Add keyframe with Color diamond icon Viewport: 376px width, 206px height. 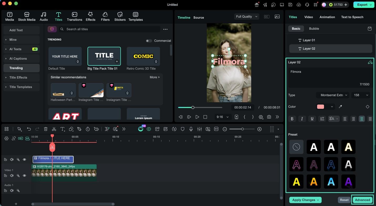[368, 107]
